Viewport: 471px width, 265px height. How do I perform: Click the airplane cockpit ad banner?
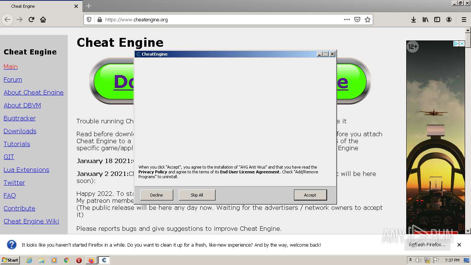coord(436,137)
